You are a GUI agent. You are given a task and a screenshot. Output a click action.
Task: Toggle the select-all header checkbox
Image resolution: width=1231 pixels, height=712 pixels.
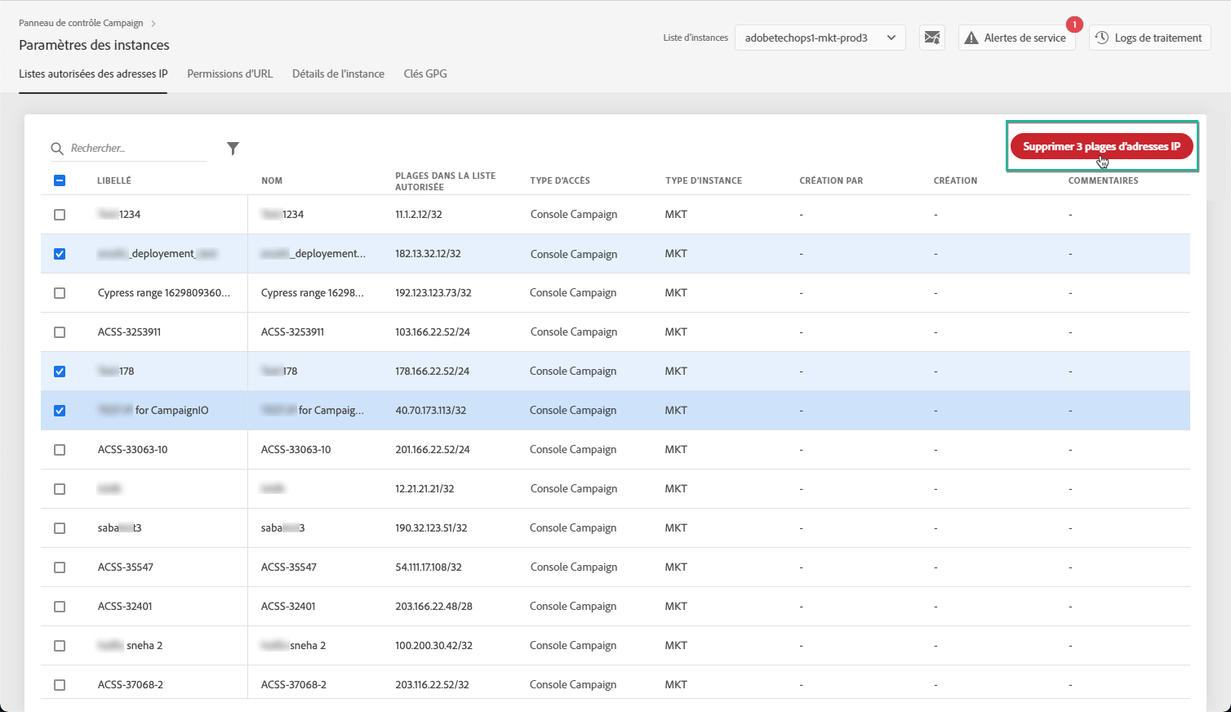[x=60, y=180]
